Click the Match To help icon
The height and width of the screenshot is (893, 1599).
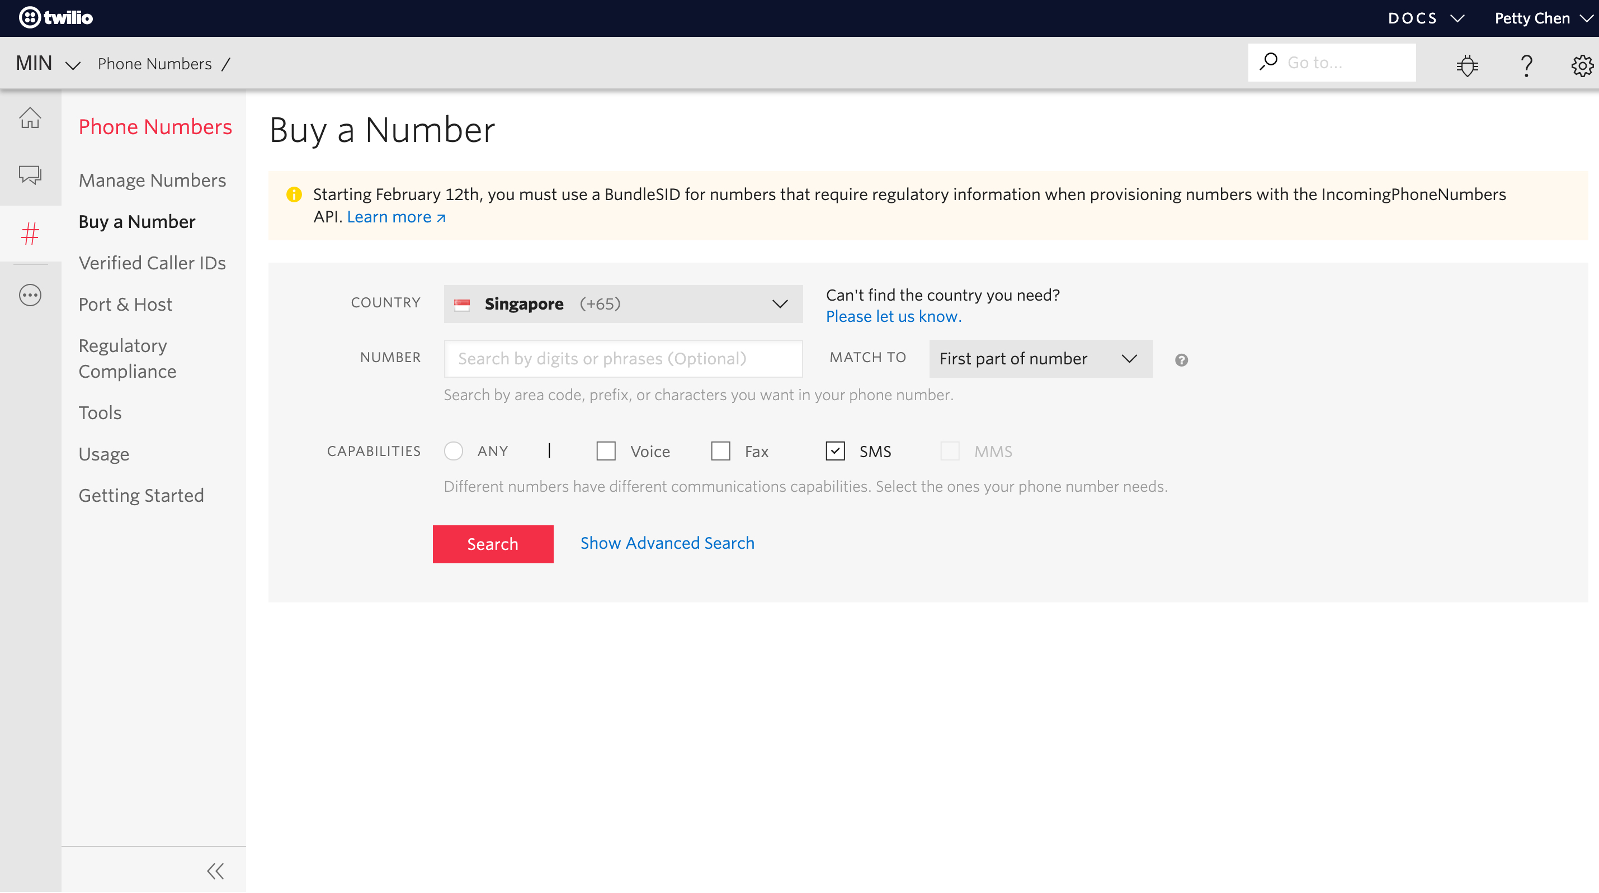(1181, 360)
